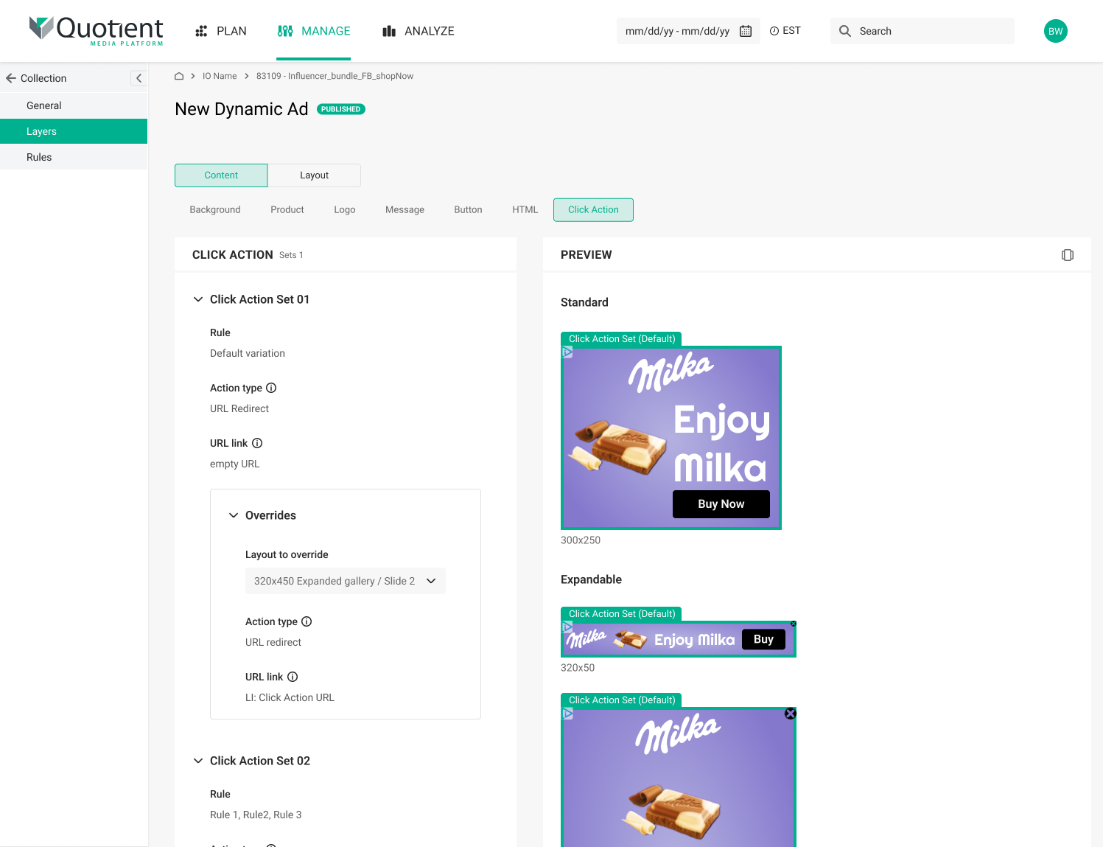Viewport: 1103px width, 847px height.
Task: Show info for Overrides Action type
Action: 307,621
